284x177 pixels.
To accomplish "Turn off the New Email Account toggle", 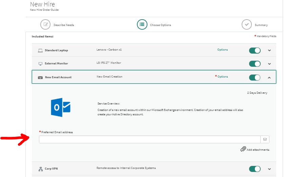I will 255,77.
